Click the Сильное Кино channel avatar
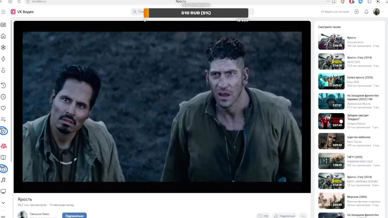 (22, 215)
